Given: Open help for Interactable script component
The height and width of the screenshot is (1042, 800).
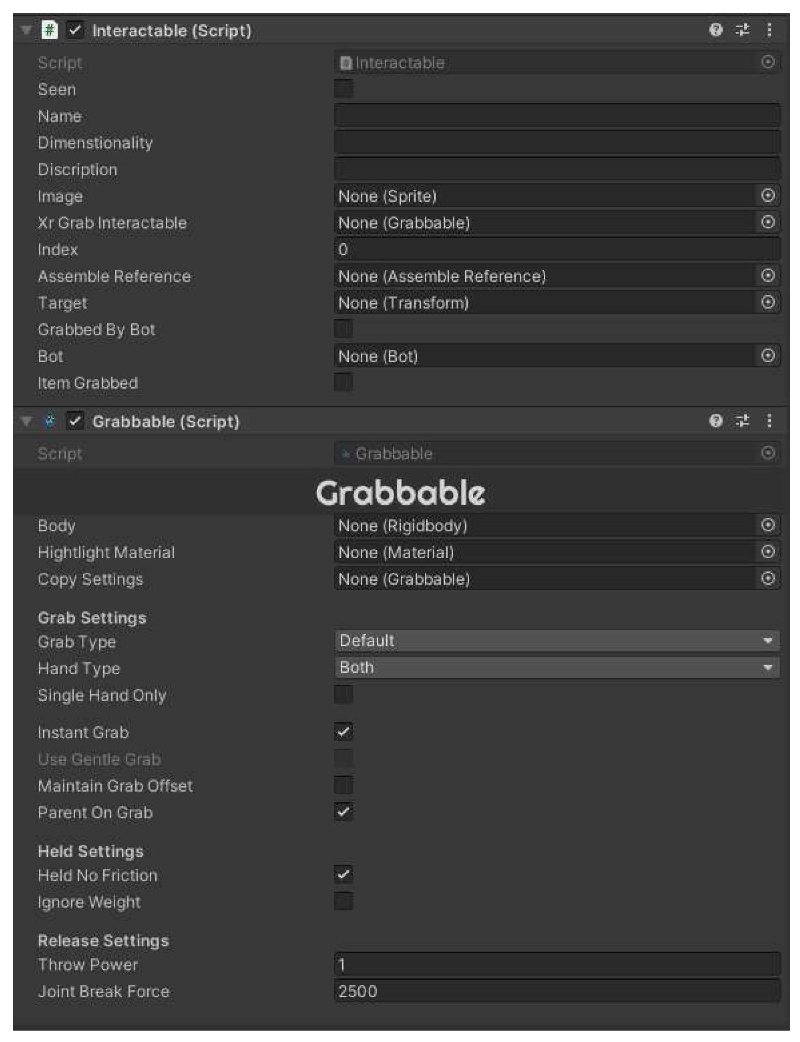Looking at the screenshot, I should click(x=715, y=30).
